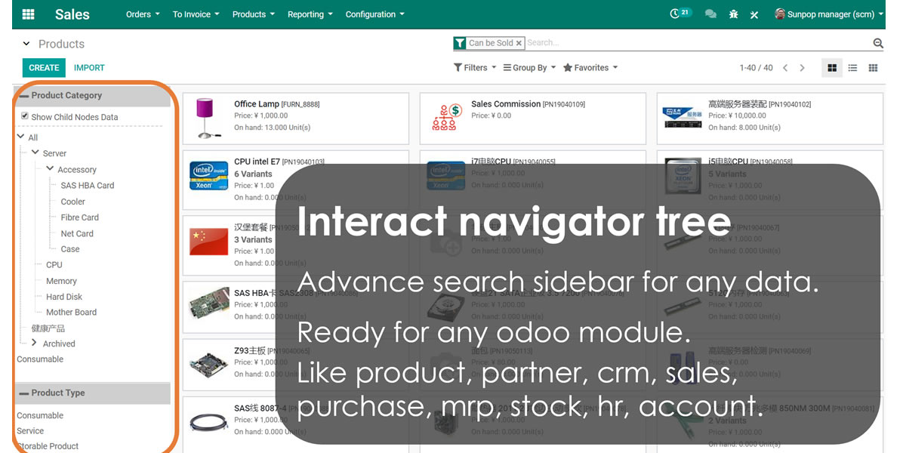Collapse the Accessory tree node
The width and height of the screenshot is (906, 453).
50,169
